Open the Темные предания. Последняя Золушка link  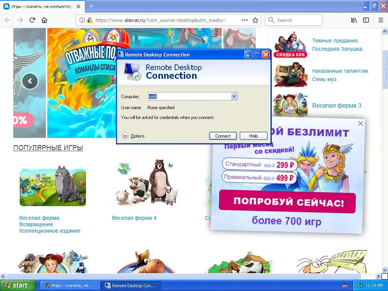[x=338, y=45]
